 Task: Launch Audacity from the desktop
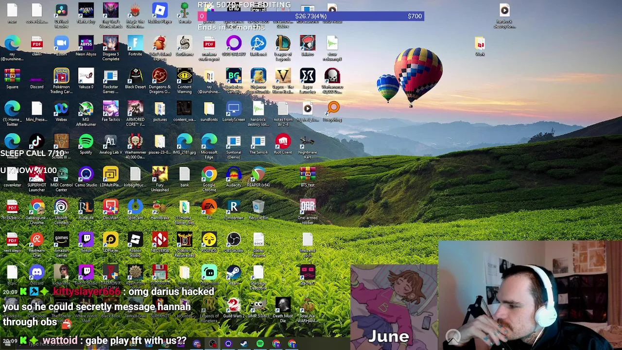point(234,176)
